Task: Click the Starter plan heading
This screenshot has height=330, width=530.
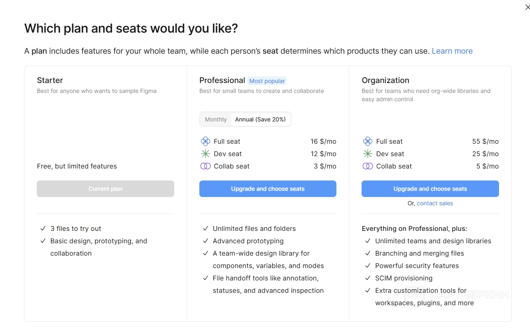Action: coord(50,80)
